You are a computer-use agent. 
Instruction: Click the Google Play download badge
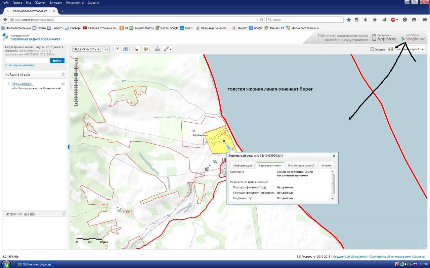[413, 38]
